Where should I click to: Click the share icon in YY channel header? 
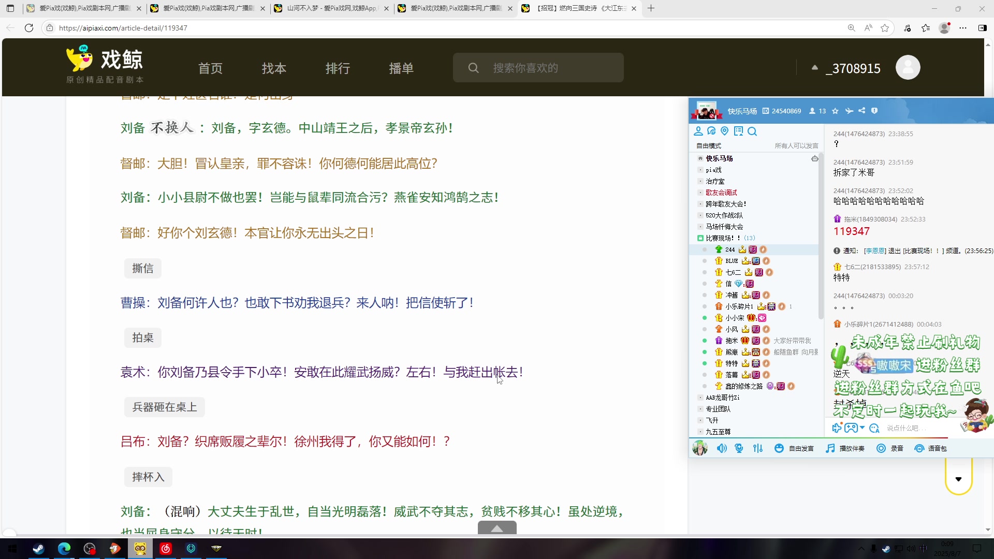862,111
